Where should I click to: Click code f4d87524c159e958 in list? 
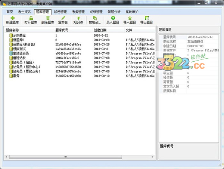[x=68, y=76]
